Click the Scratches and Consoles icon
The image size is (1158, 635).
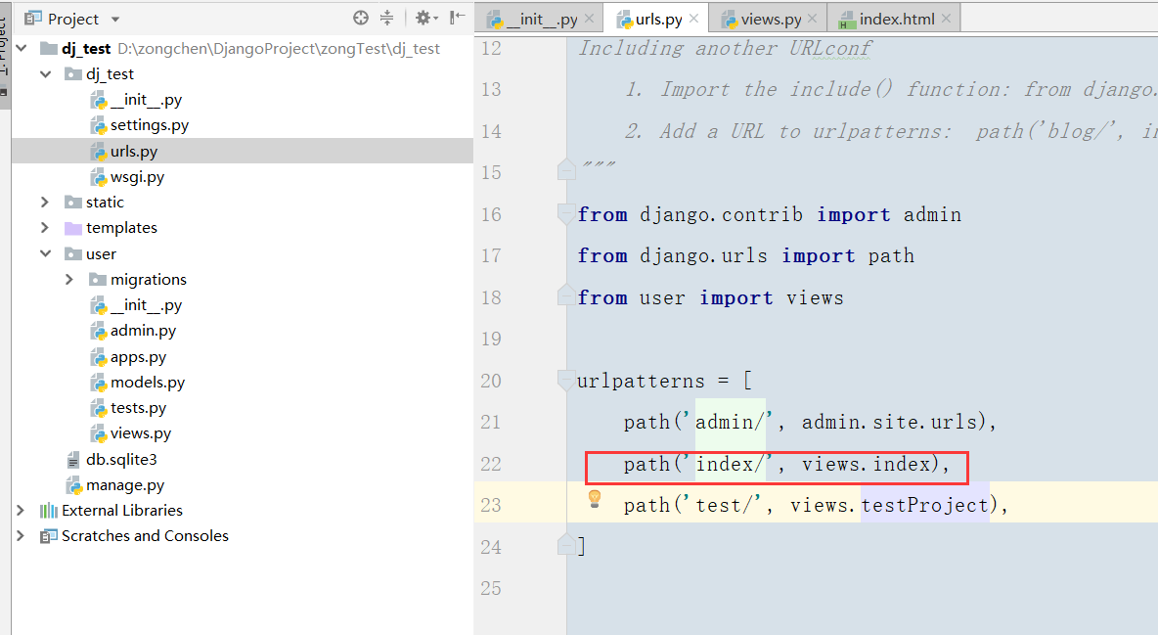(x=49, y=536)
